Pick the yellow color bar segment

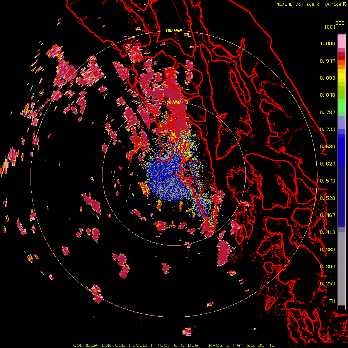tap(341, 76)
